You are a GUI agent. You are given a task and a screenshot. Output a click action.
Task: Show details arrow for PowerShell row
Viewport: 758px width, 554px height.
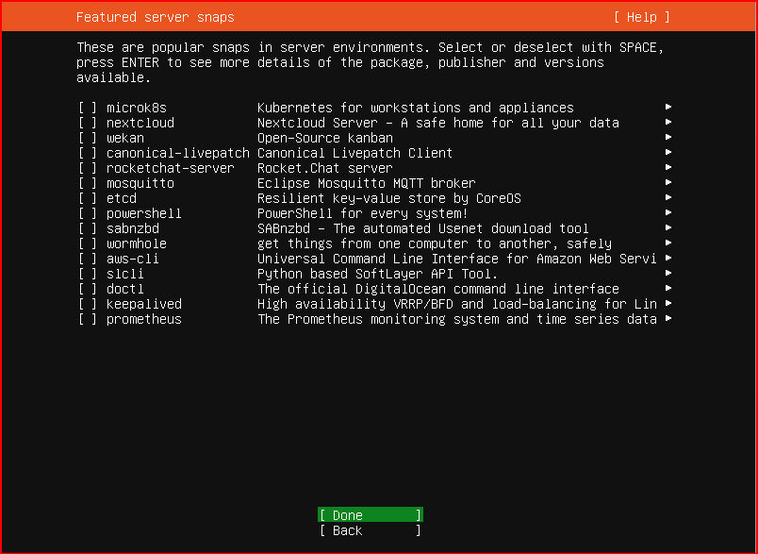tap(668, 212)
